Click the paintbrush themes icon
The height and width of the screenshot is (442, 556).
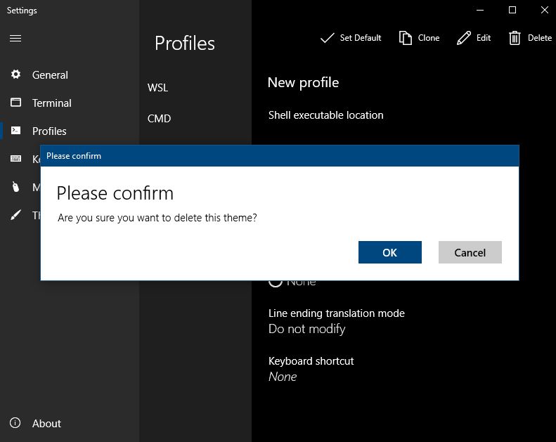15,214
